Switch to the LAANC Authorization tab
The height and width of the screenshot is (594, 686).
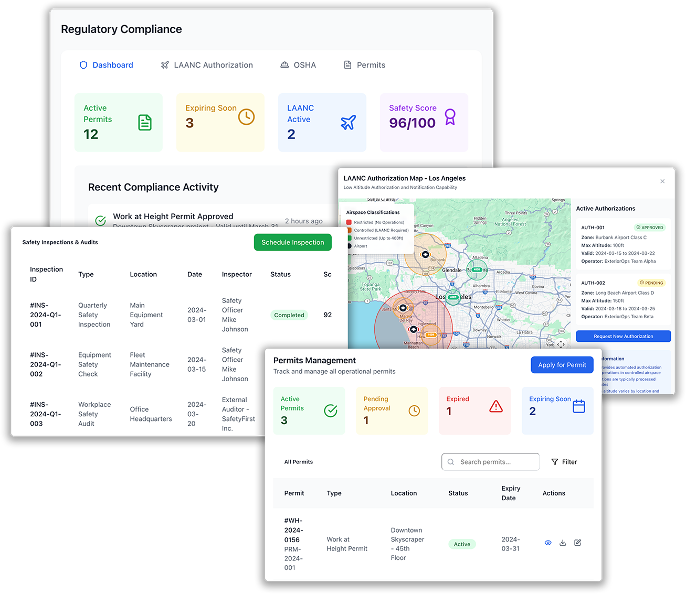point(207,65)
